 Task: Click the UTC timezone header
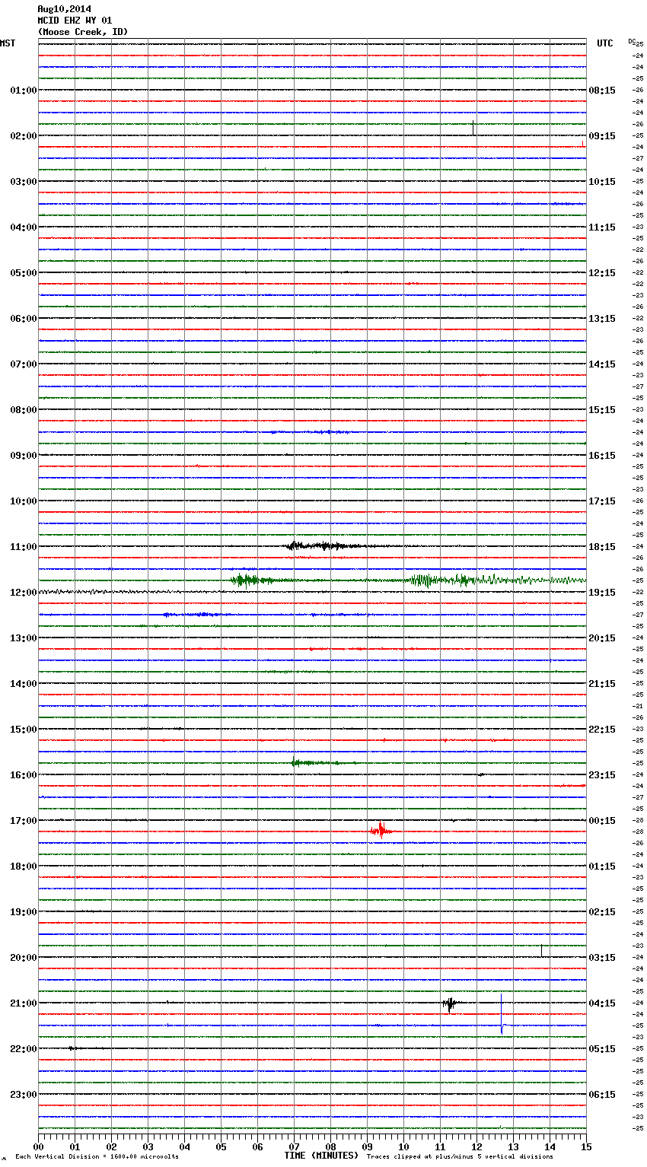click(605, 43)
